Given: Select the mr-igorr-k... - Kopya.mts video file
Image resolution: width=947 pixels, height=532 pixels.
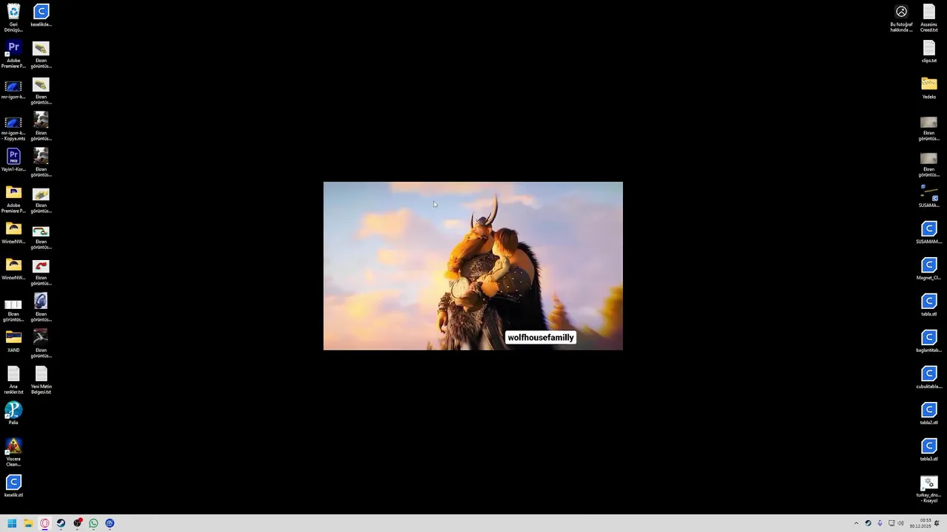Looking at the screenshot, I should (13, 128).
